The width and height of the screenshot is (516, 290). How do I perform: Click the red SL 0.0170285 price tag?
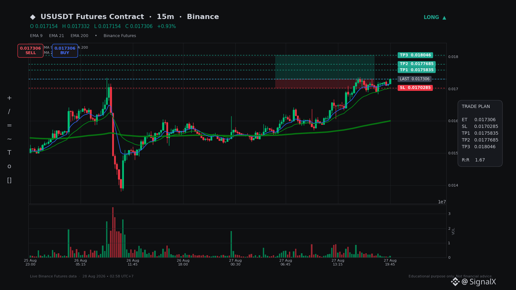pyautogui.click(x=415, y=88)
